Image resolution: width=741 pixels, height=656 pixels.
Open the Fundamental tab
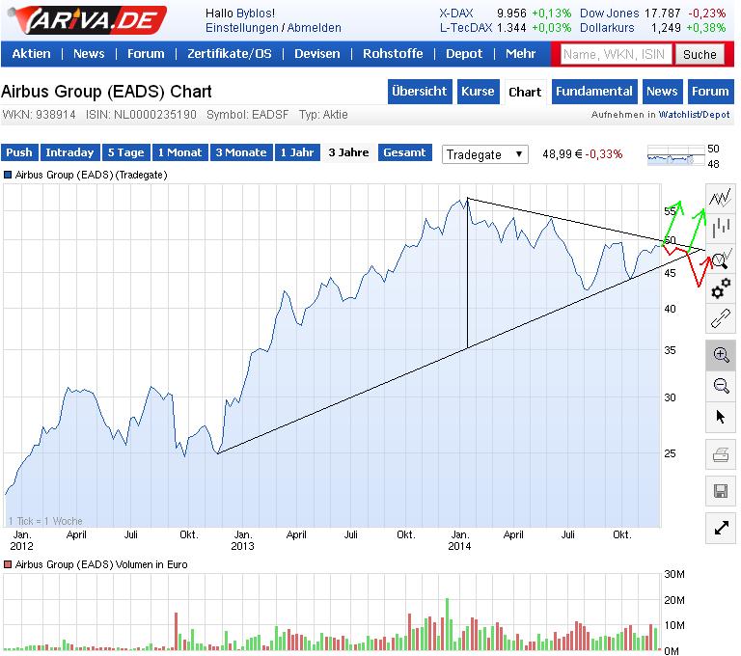click(x=593, y=92)
